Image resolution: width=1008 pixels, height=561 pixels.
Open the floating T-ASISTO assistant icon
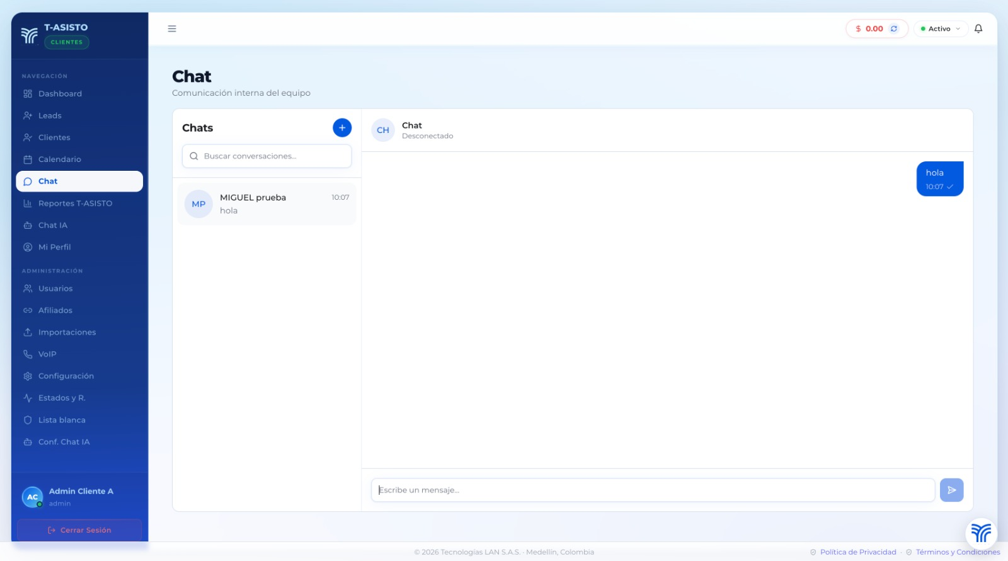tap(980, 533)
